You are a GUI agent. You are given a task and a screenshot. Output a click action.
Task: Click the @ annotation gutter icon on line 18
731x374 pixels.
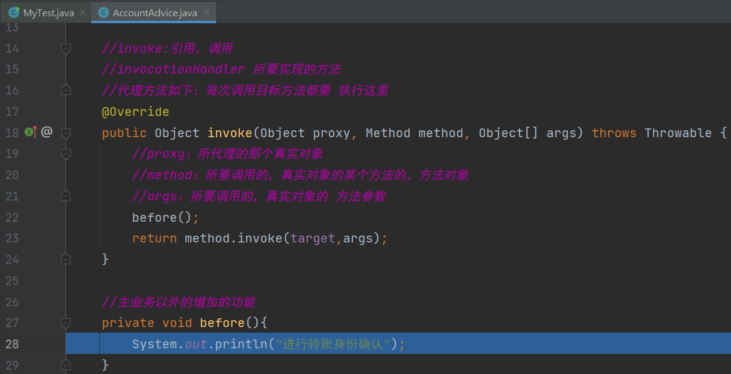tap(46, 132)
